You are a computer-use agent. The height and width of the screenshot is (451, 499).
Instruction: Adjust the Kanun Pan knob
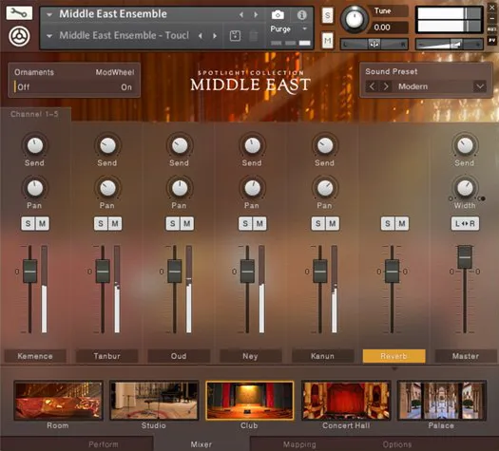click(325, 188)
